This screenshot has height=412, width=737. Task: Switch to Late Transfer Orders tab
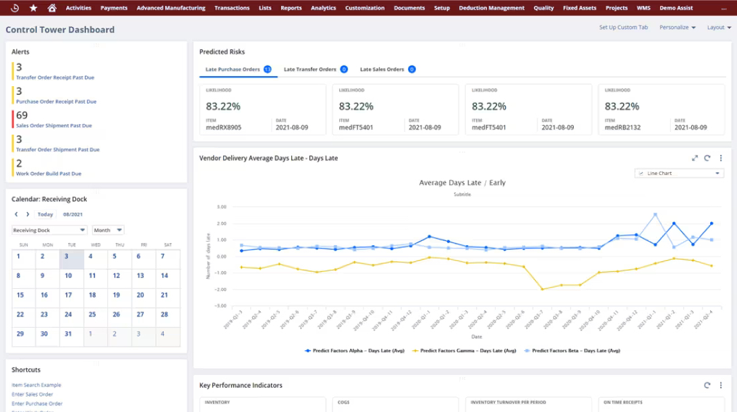pyautogui.click(x=310, y=69)
